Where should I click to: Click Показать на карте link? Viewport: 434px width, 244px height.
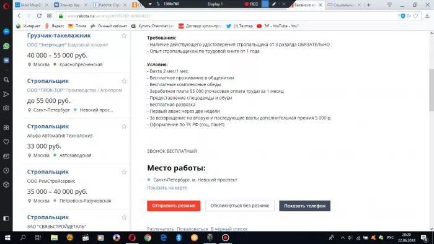167,188
